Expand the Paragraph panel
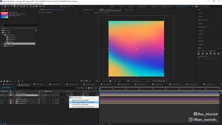 (201, 41)
